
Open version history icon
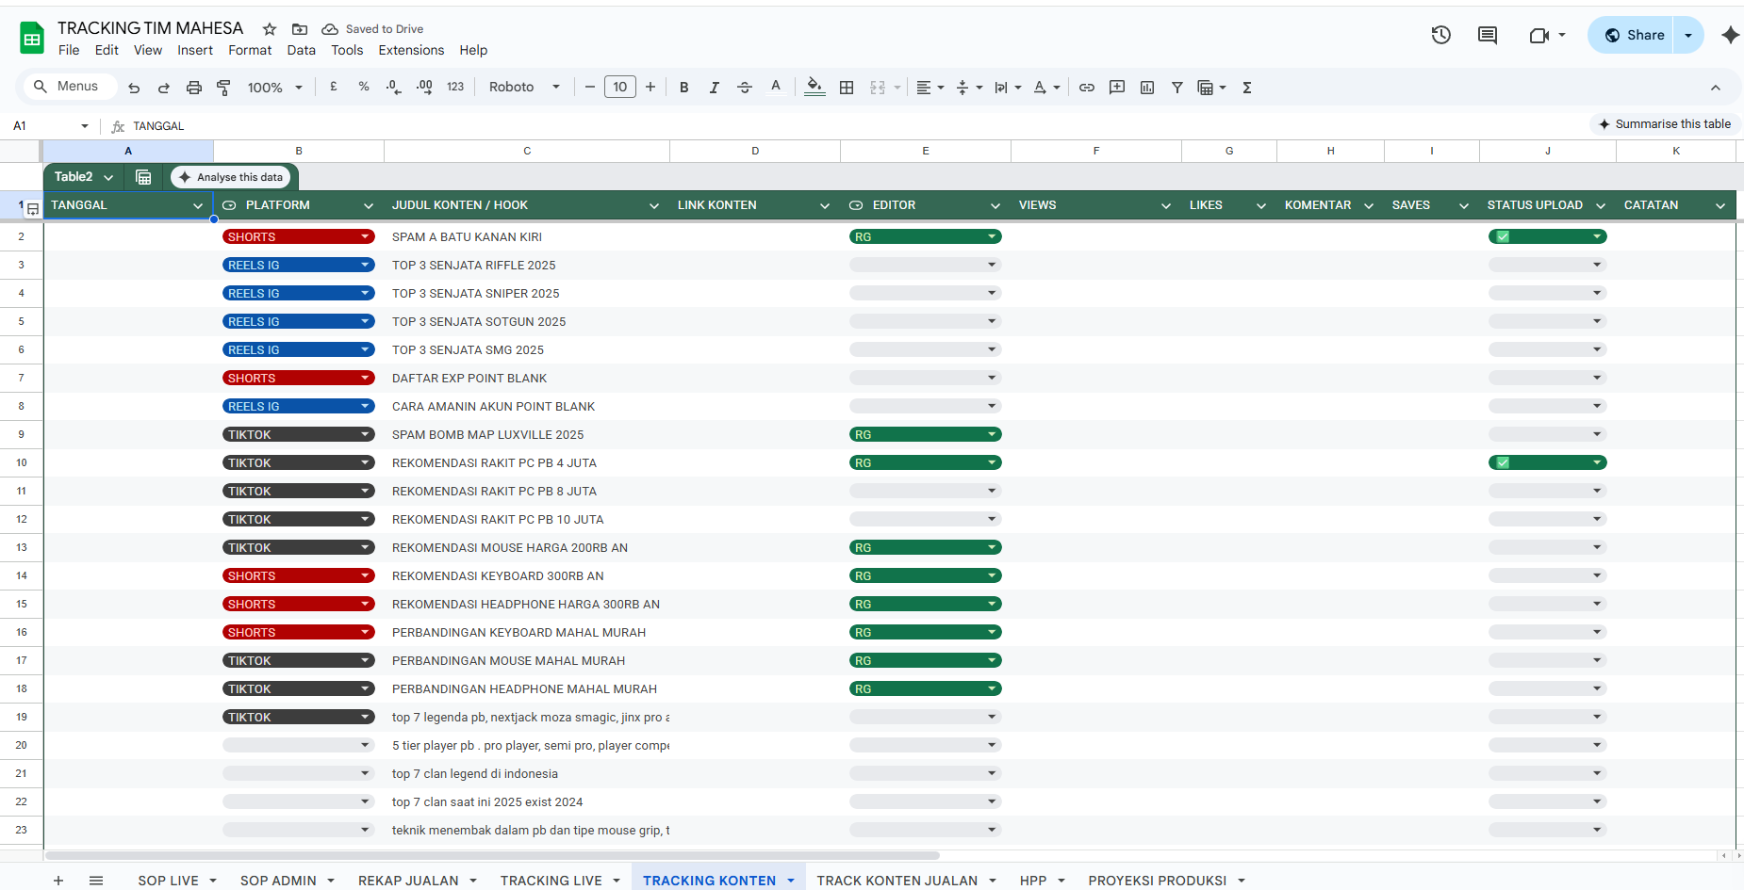(x=1440, y=35)
